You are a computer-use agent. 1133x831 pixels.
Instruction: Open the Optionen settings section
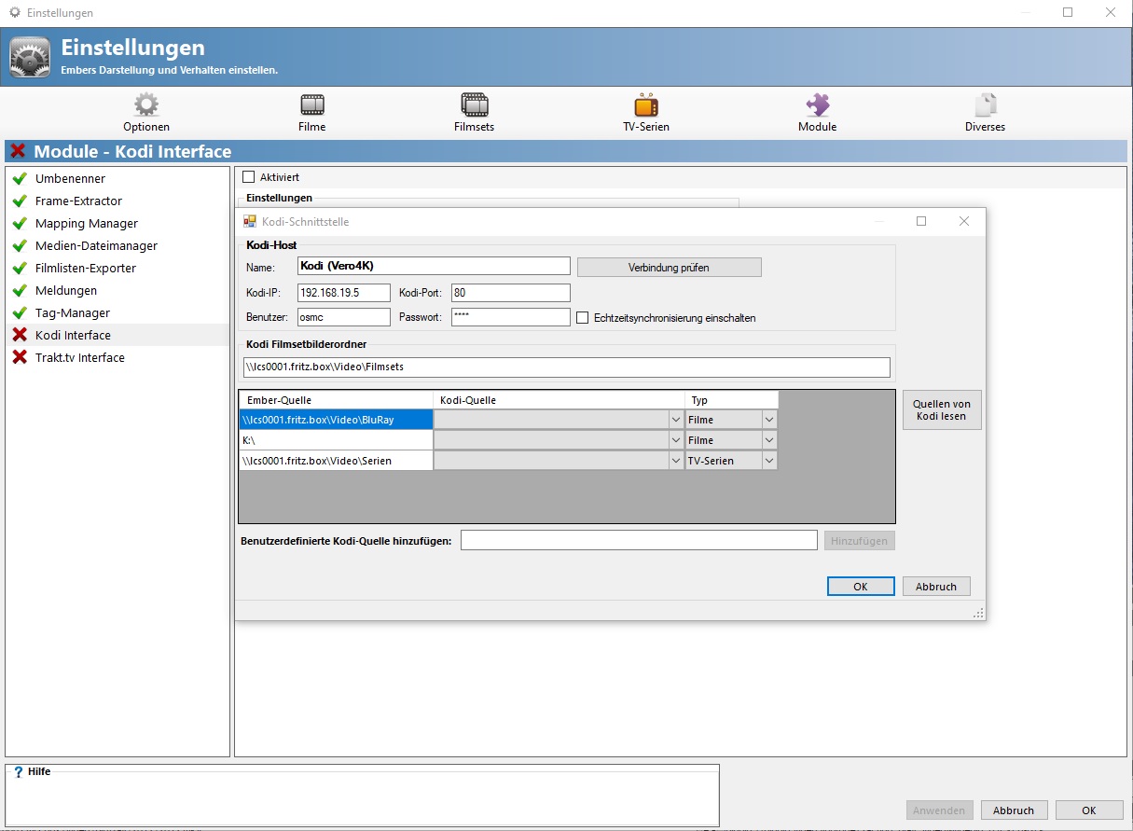(146, 113)
